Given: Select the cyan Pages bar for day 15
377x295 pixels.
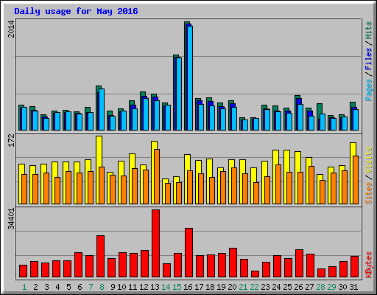Looking at the screenshot, I should click(179, 94).
